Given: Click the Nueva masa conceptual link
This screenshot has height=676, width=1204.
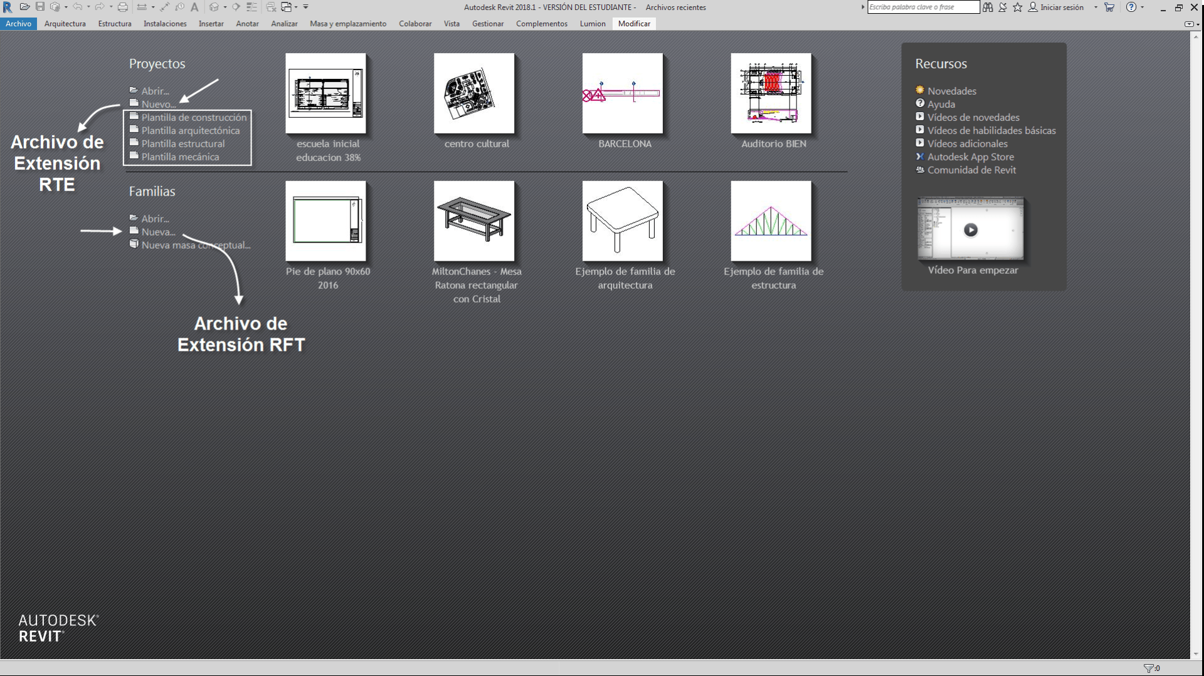Looking at the screenshot, I should [x=195, y=245].
